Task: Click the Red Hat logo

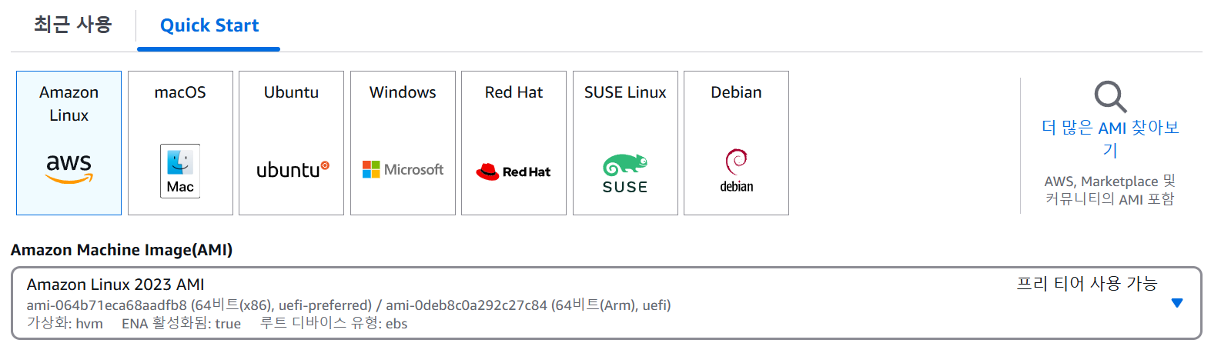Action: click(514, 172)
